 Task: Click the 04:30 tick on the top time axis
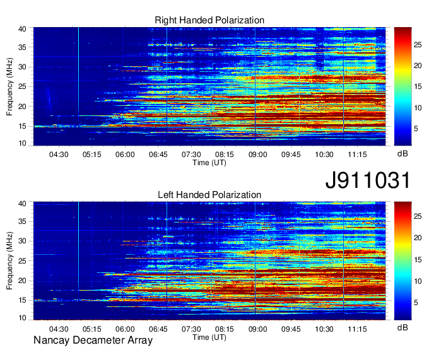(x=59, y=154)
